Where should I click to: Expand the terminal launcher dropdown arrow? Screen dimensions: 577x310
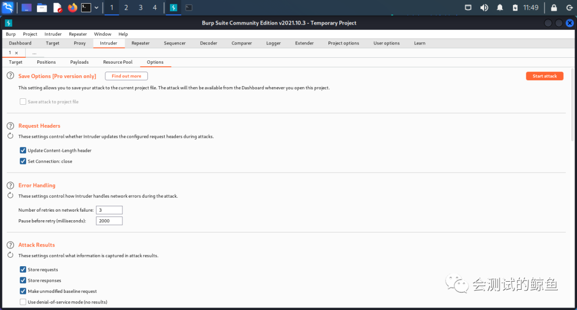point(96,7)
